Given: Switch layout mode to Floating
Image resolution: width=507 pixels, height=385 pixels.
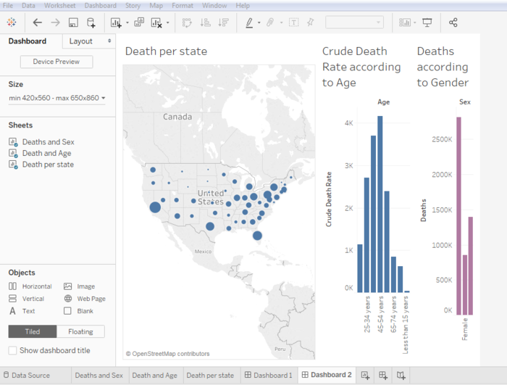Looking at the screenshot, I should pos(80,331).
